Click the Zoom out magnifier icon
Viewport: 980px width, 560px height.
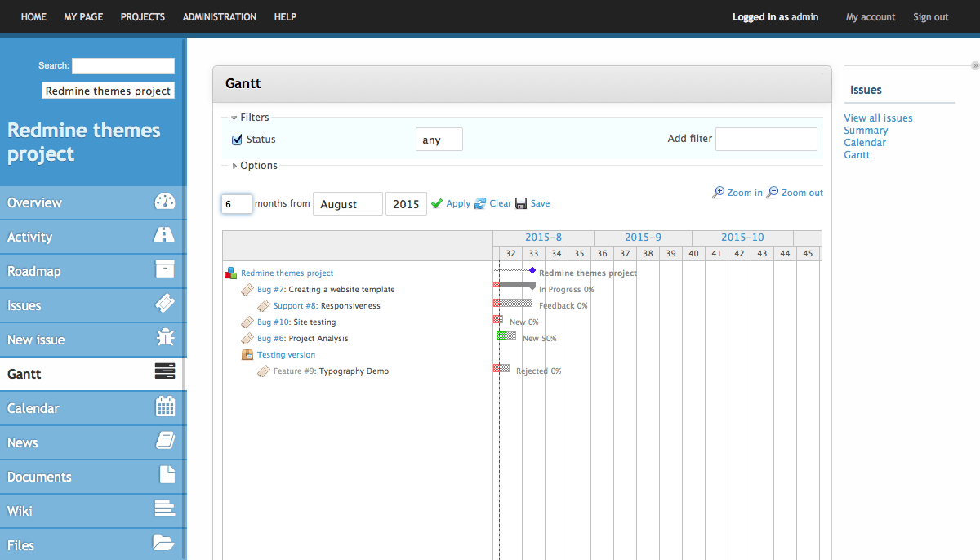[773, 193]
